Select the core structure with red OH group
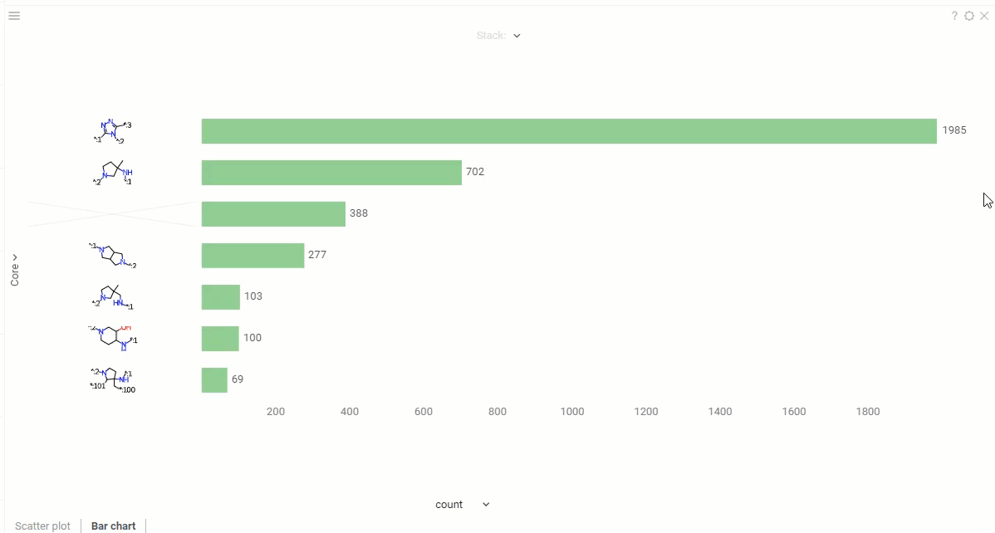This screenshot has width=995, height=533. [x=112, y=337]
